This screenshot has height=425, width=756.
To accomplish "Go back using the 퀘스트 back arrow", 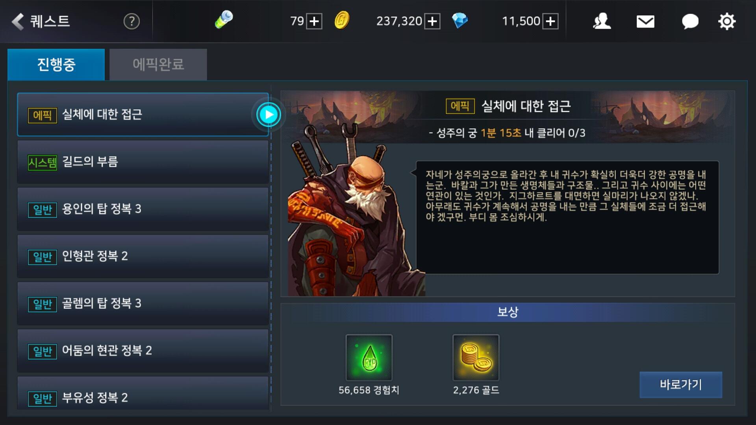I will (18, 21).
